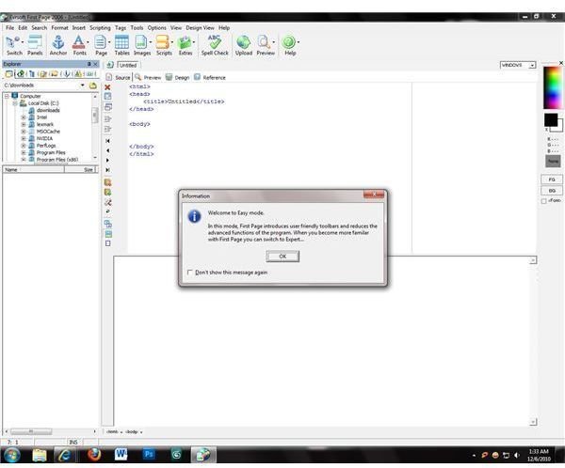Screen dimensions: 565x468
Task: Open the Switch button dropdown arrow
Action: pyautogui.click(x=23, y=42)
